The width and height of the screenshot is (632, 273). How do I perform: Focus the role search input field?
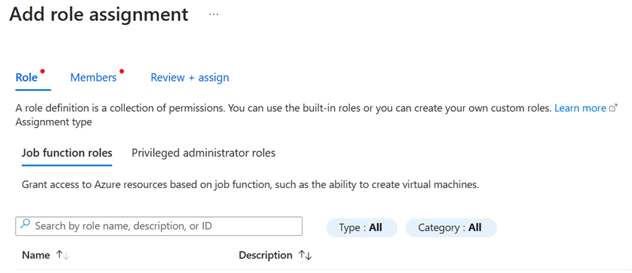coord(165,226)
